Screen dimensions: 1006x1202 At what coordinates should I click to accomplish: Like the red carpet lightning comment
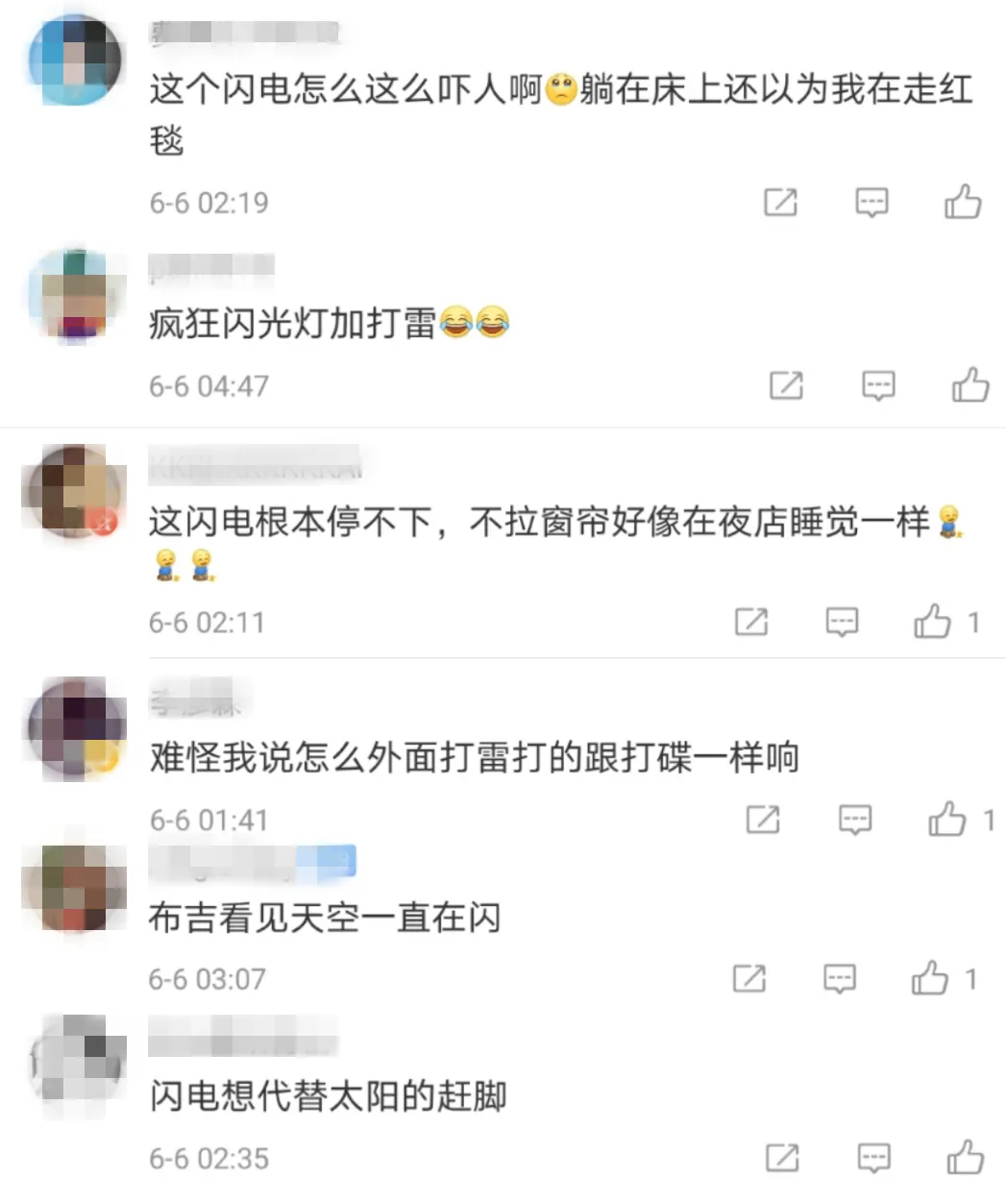963,202
